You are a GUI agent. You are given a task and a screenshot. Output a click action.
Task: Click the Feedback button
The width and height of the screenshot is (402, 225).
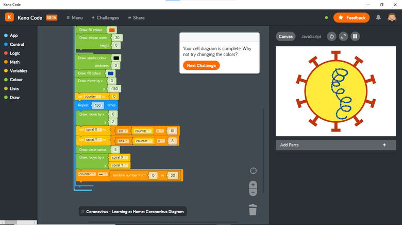(x=351, y=17)
